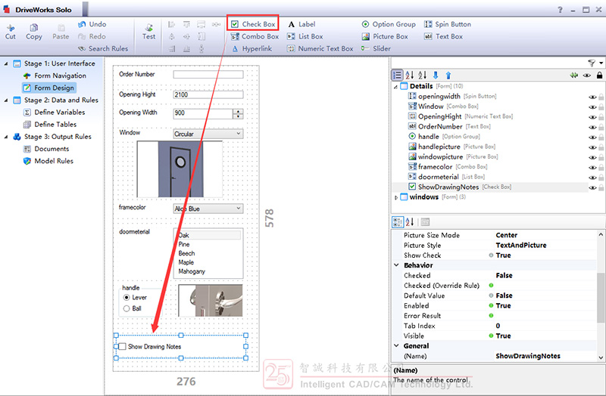Collapse Stage 2: Data and Rules node

6,101
